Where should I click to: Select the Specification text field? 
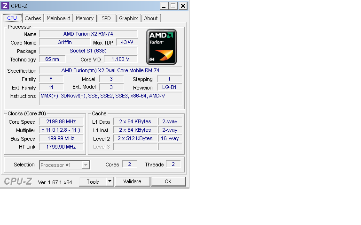pos(110,70)
